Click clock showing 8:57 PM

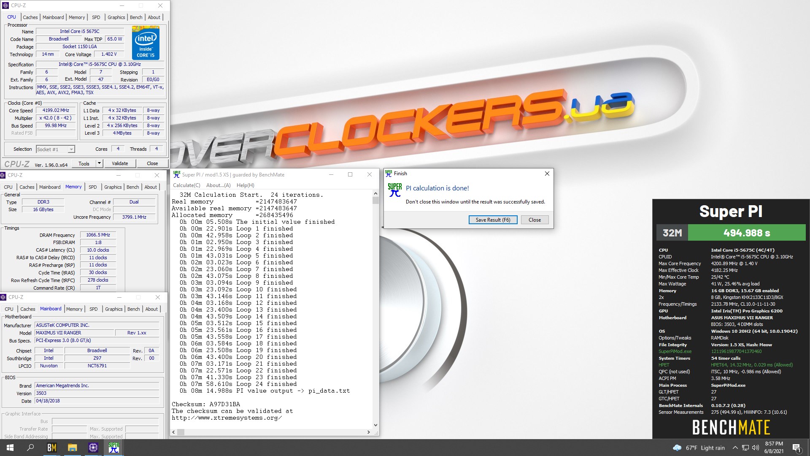pyautogui.click(x=774, y=444)
